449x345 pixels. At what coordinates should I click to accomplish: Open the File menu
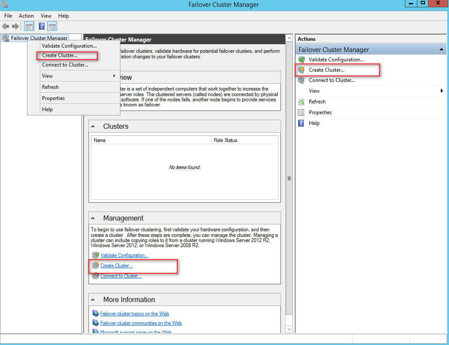8,16
